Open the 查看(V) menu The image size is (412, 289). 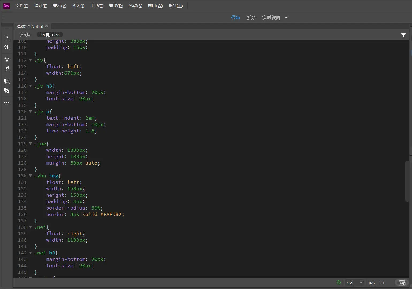(x=60, y=6)
